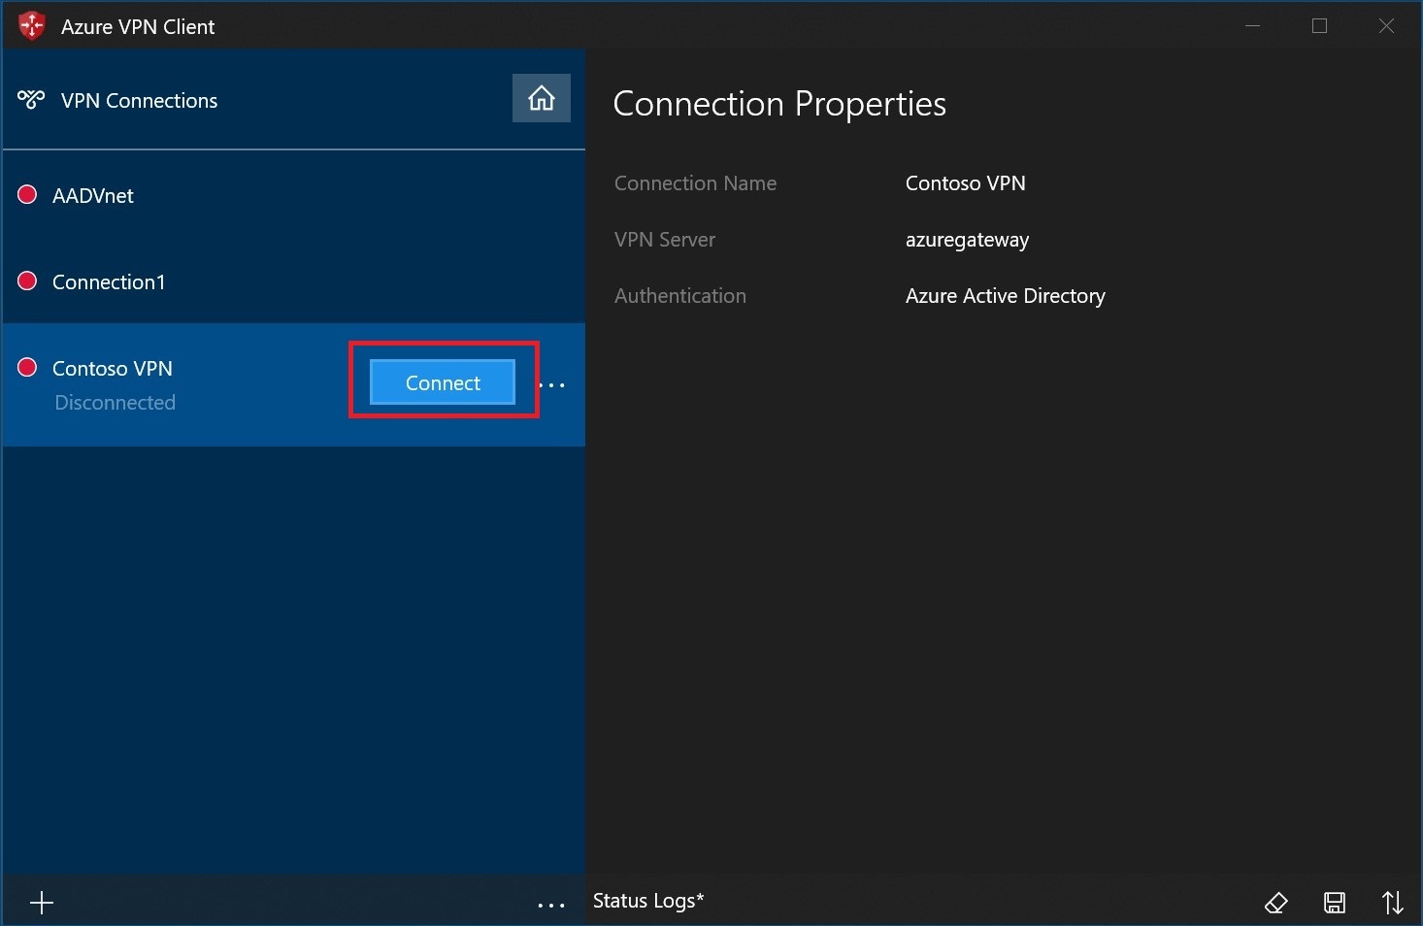Select the Contoso VPN connection name
Viewport: 1423px width, 926px height.
pos(113,369)
